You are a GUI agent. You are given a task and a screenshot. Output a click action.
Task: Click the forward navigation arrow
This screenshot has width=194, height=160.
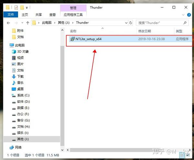pos(16,23)
